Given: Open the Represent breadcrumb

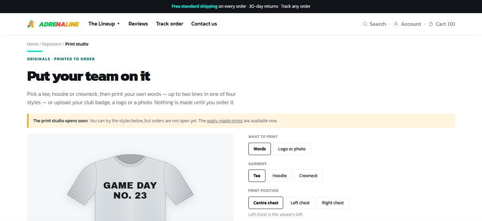Looking at the screenshot, I should pos(52,44).
